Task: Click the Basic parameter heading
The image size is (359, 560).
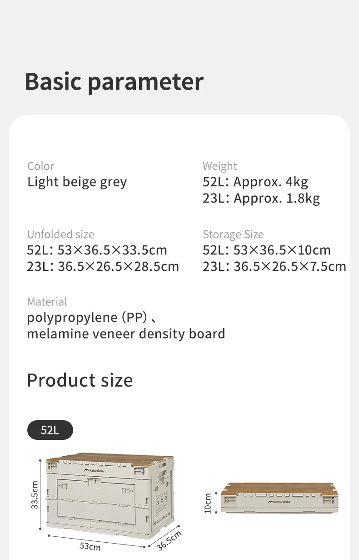Action: coord(114,81)
